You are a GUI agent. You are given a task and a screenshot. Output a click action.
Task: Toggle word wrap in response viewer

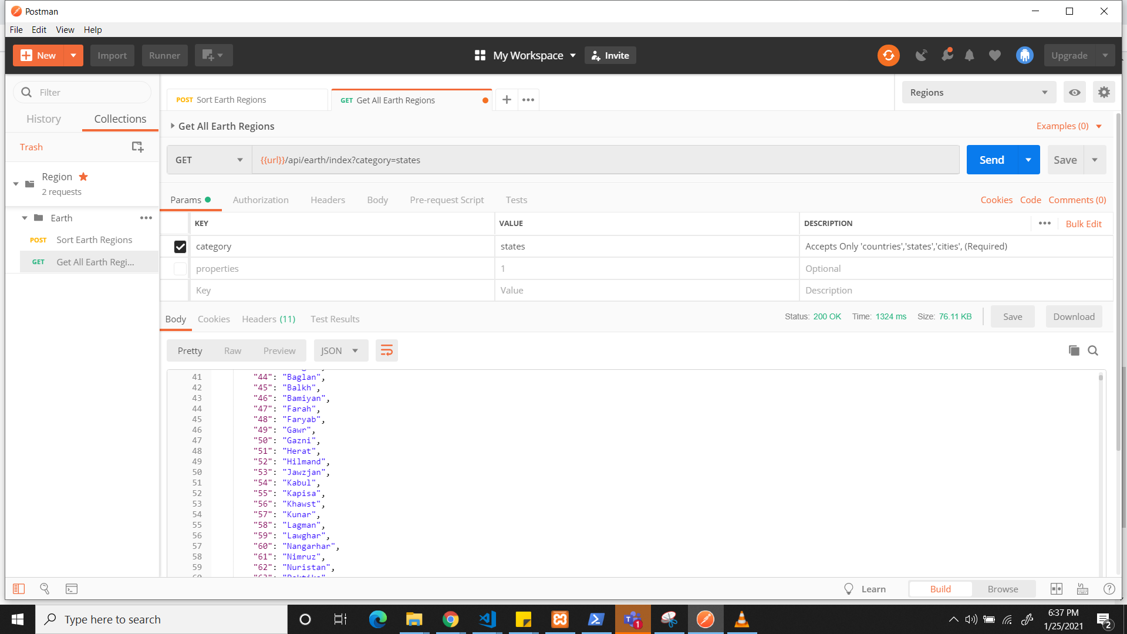(386, 350)
